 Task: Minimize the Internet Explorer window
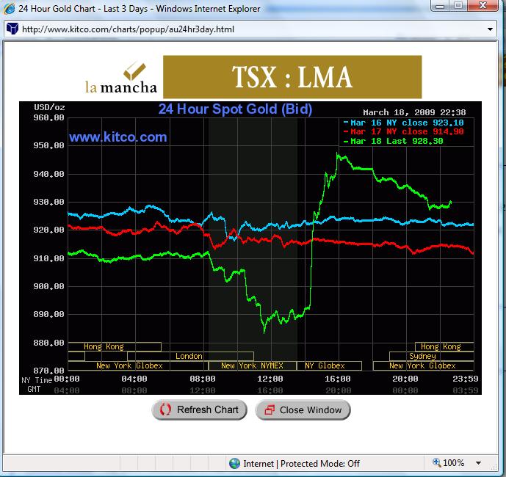point(440,5)
